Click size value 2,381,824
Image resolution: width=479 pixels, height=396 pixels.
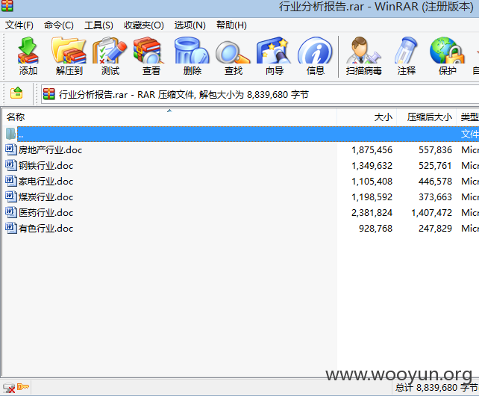point(372,212)
